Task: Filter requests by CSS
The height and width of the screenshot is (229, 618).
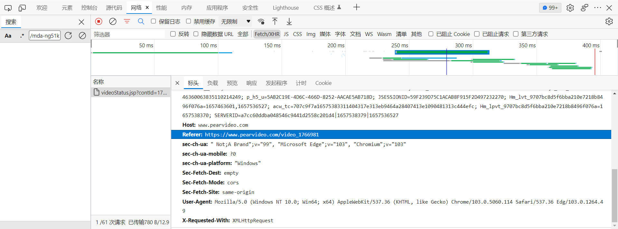Action: [x=297, y=34]
